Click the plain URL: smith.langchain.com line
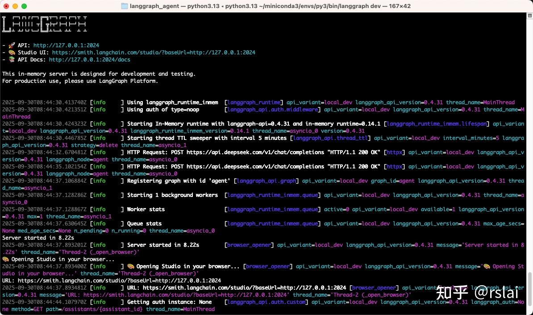 112,281
